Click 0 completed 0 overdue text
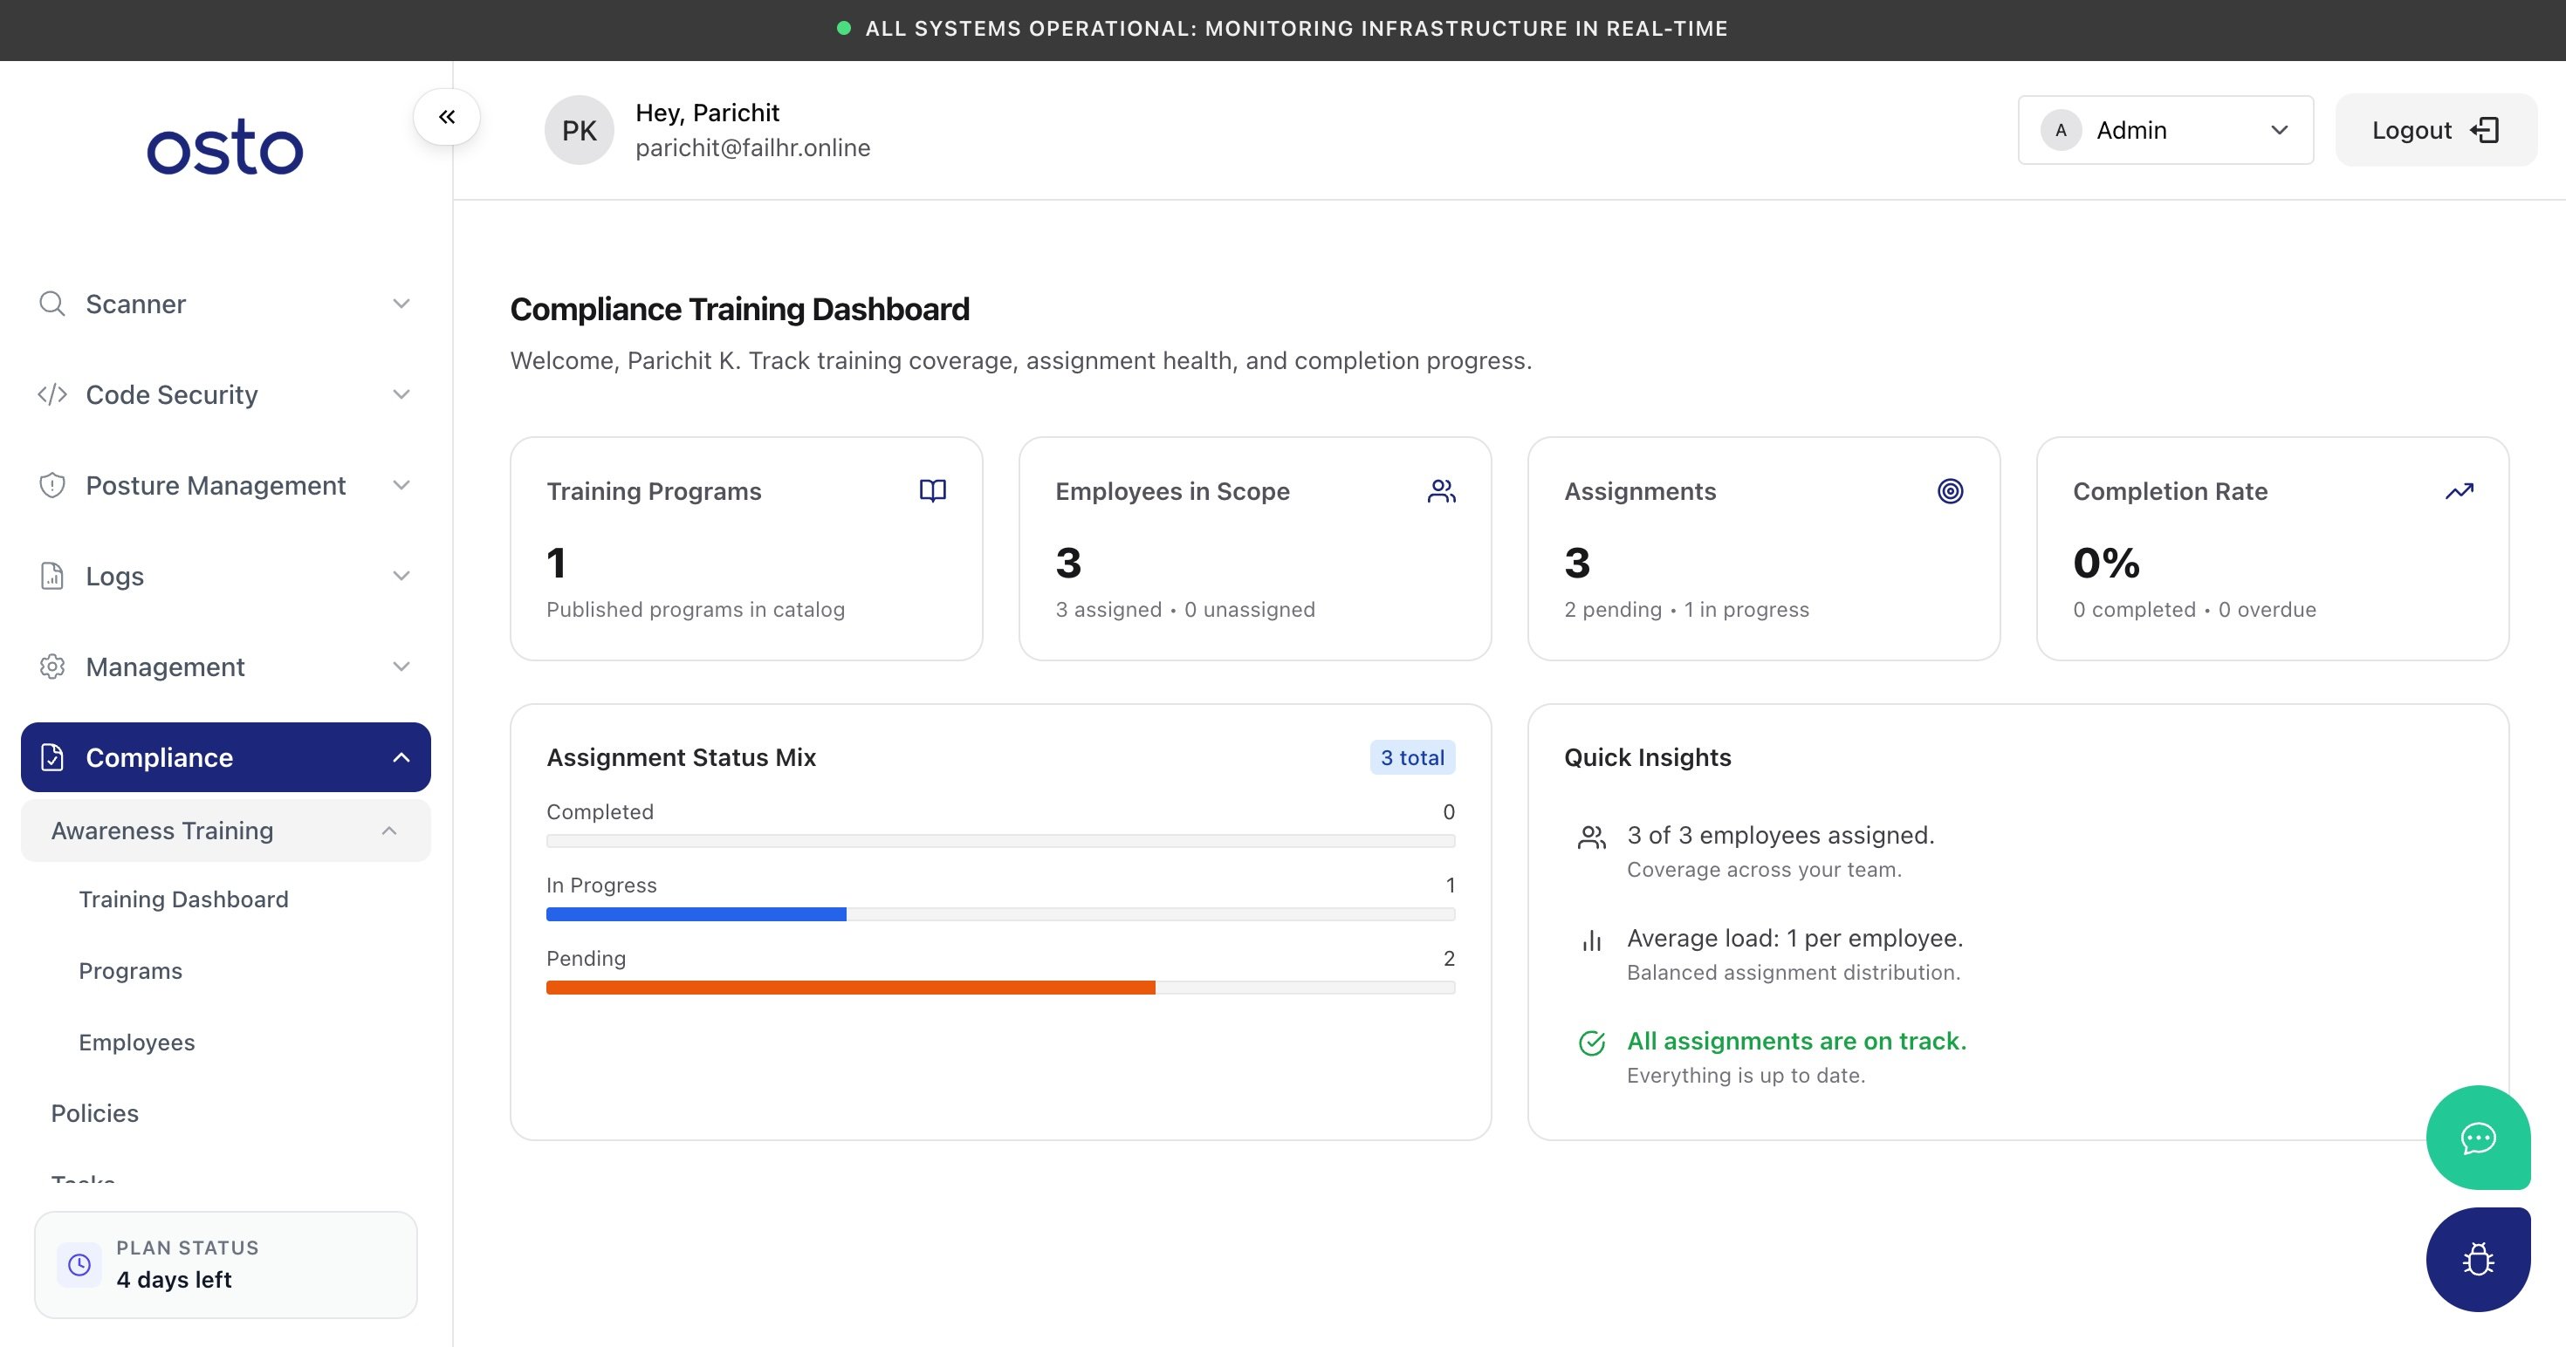This screenshot has height=1347, width=2566. coord(2194,609)
